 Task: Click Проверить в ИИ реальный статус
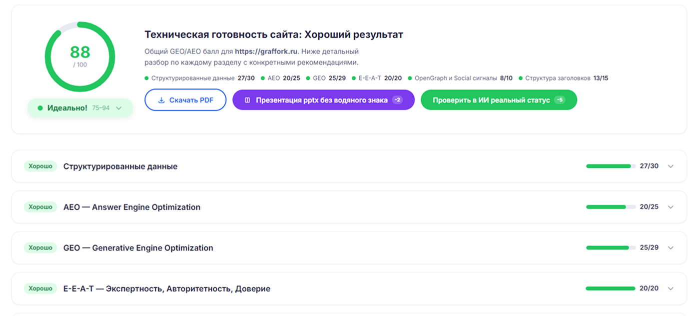499,100
